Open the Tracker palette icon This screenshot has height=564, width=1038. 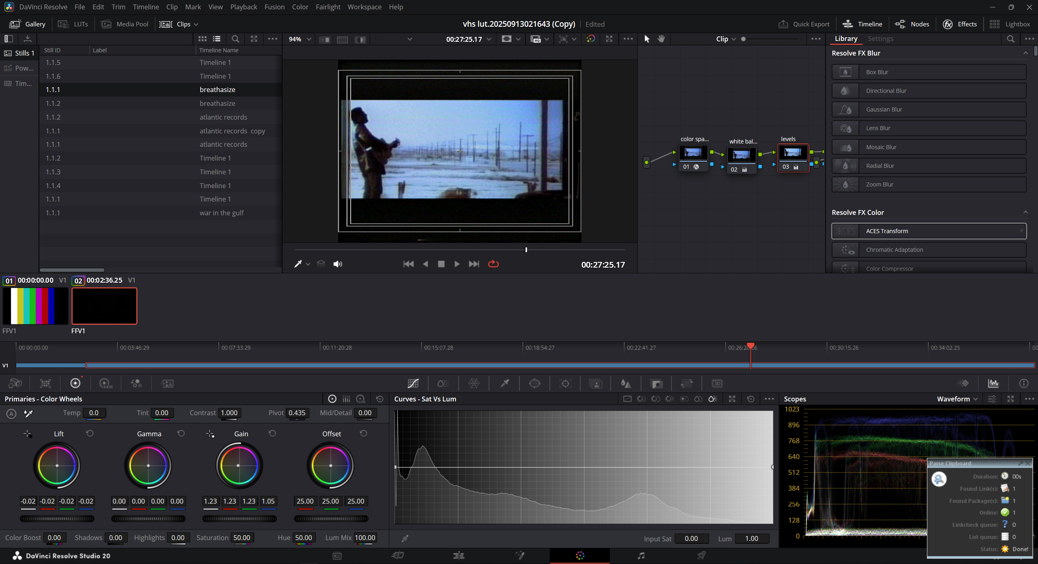pyautogui.click(x=565, y=383)
